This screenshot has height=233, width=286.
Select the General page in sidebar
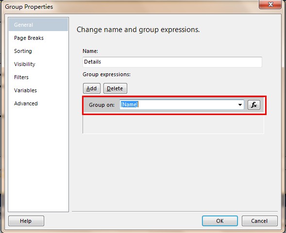[38, 25]
